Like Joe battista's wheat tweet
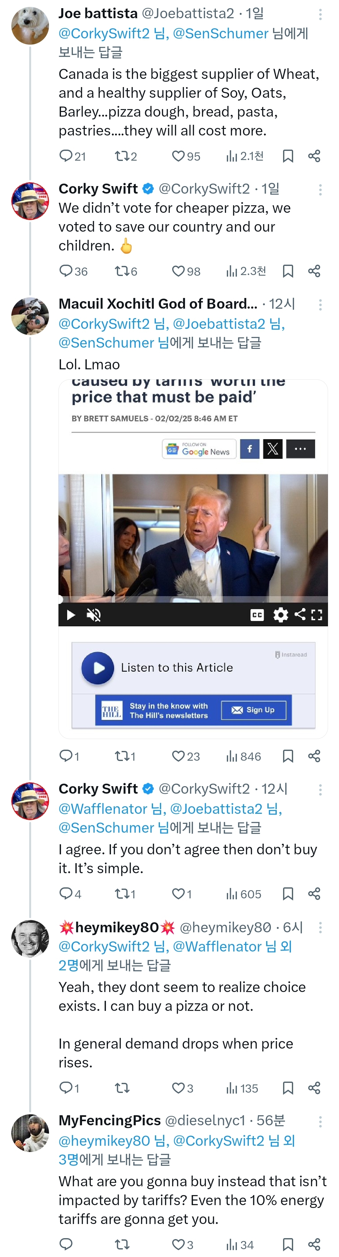This screenshot has height=1257, width=339. click(x=178, y=156)
